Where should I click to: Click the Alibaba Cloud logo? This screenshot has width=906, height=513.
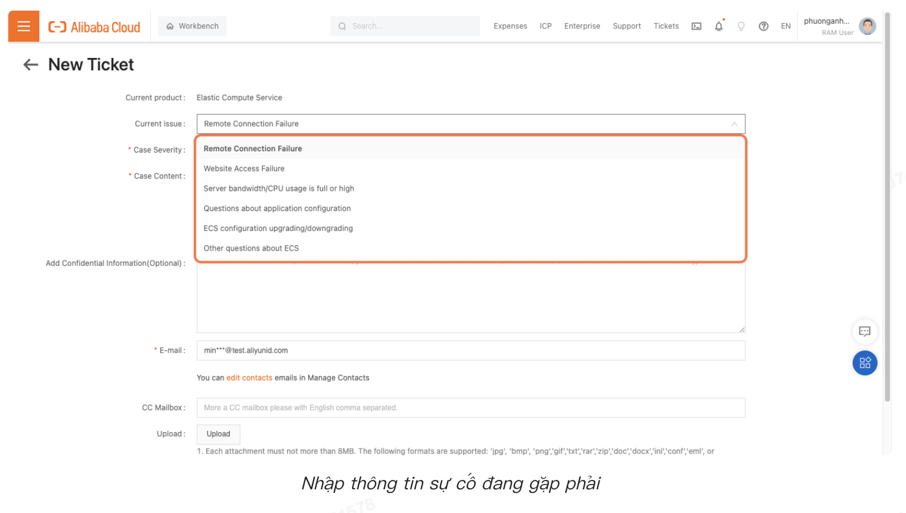[x=93, y=26]
